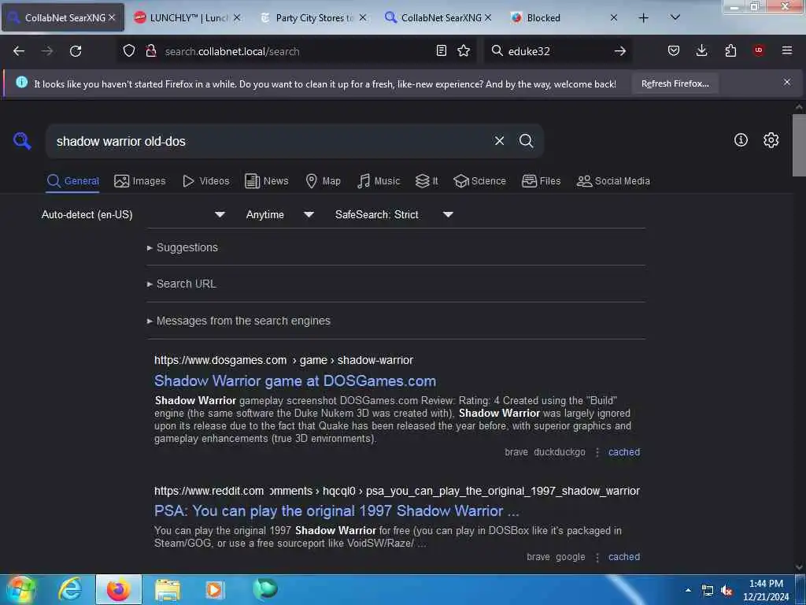Run search with the magnifier button
The image size is (806, 605).
tap(526, 141)
